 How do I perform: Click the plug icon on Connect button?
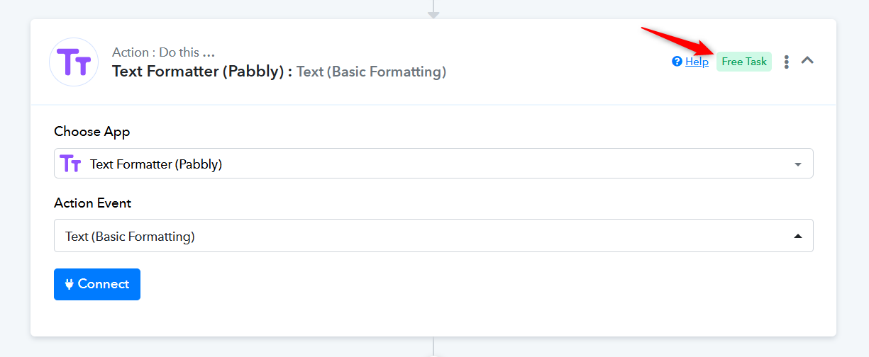pos(70,284)
